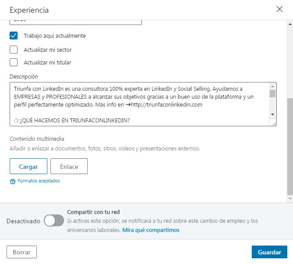This screenshot has height=264, width=293.
Task: Click the description box scroll-up arrow
Action: coord(272,86)
